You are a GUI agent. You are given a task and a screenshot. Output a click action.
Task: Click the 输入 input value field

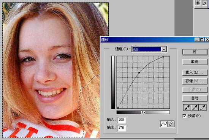pos(122,120)
